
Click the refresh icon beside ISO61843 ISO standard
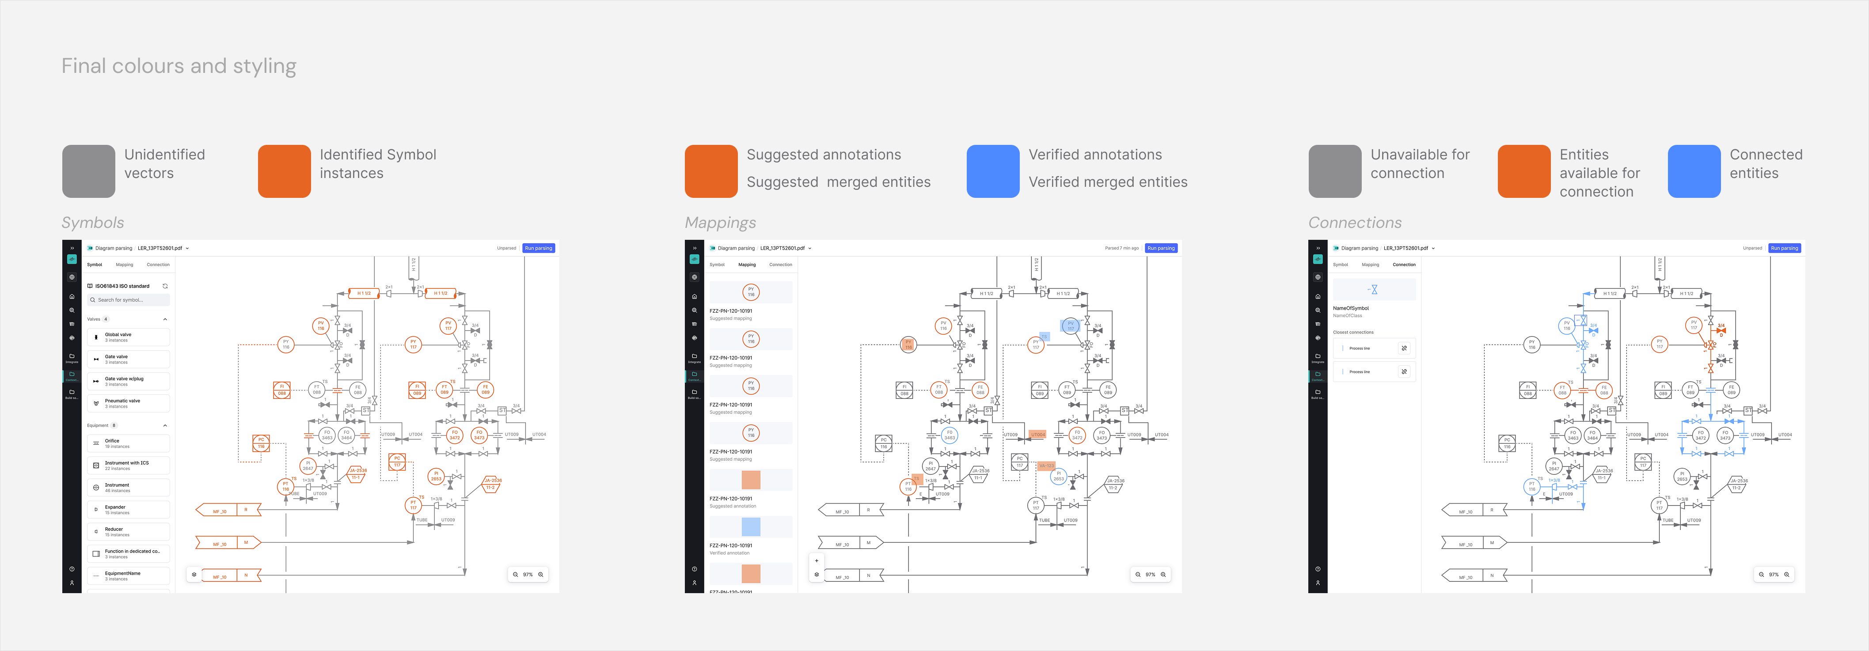165,286
